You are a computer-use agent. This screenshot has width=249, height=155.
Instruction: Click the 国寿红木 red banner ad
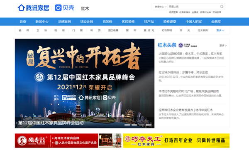coord(56,141)
